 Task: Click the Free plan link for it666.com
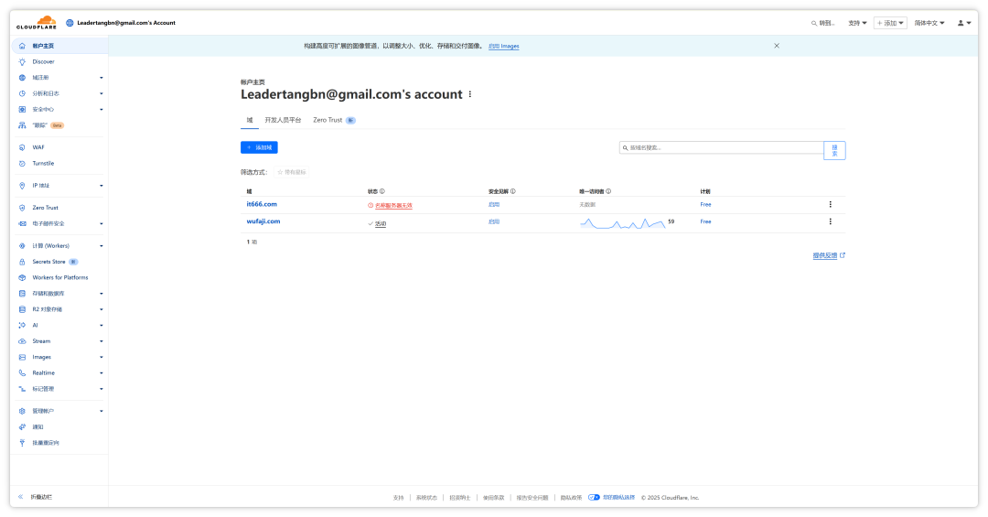tap(705, 204)
